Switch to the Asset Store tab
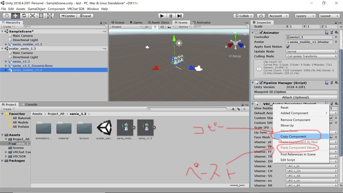343x193 pixels. point(158,22)
